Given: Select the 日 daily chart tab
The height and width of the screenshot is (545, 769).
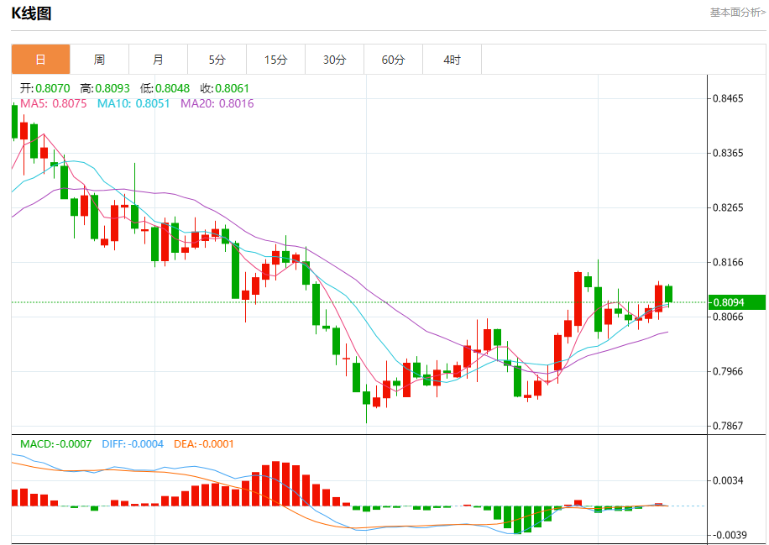Looking at the screenshot, I should tap(40, 60).
